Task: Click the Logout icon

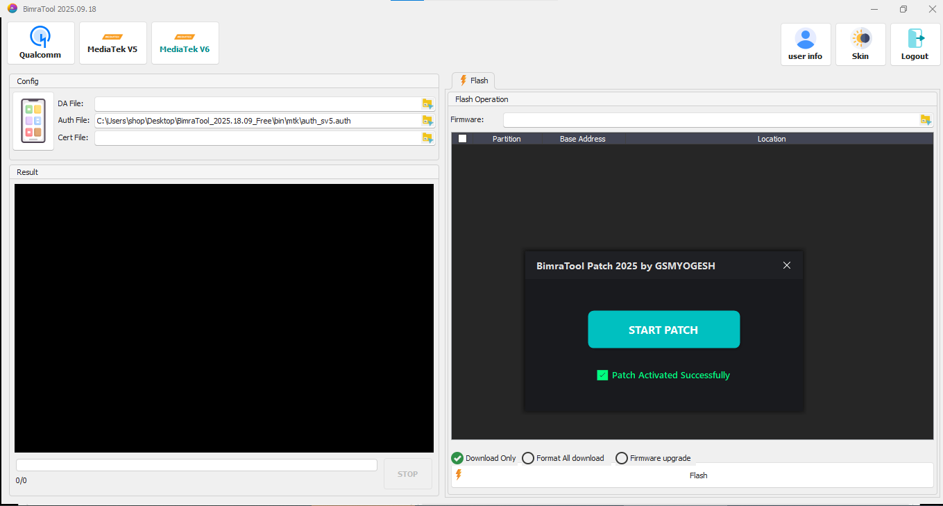Action: [x=915, y=44]
